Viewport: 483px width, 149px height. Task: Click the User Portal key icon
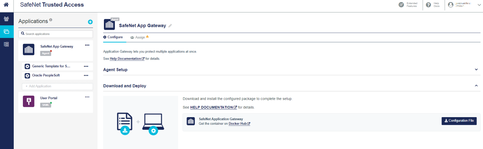pos(29,101)
